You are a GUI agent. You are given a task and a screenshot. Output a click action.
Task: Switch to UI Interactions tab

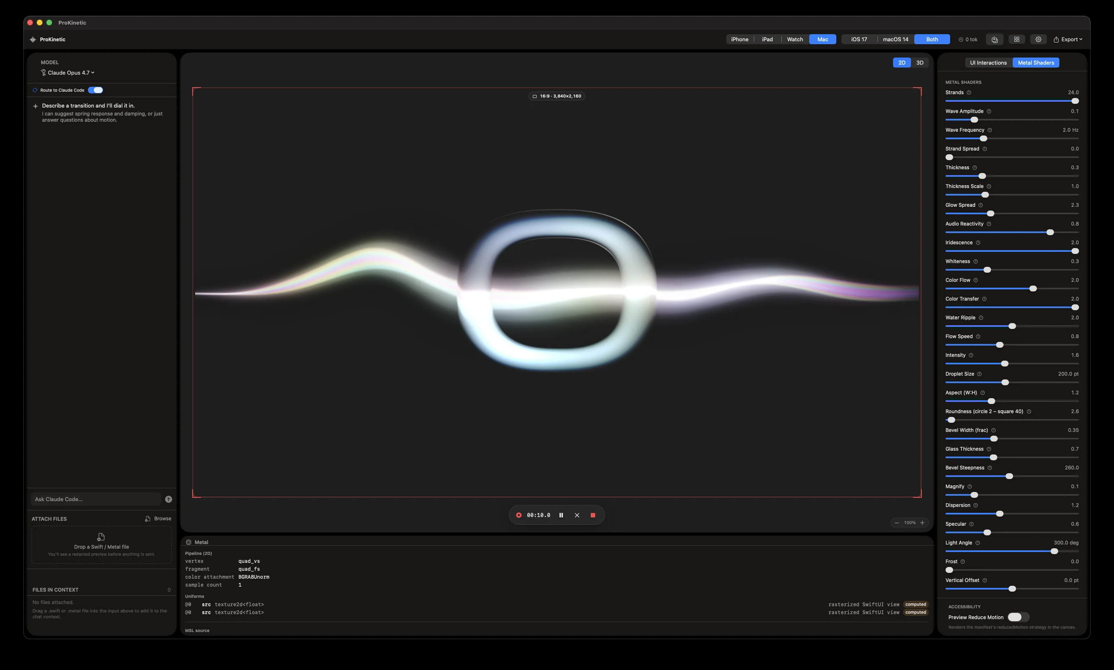(988, 63)
